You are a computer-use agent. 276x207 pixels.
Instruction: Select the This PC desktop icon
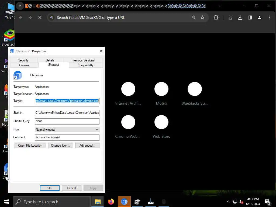tap(9, 11)
